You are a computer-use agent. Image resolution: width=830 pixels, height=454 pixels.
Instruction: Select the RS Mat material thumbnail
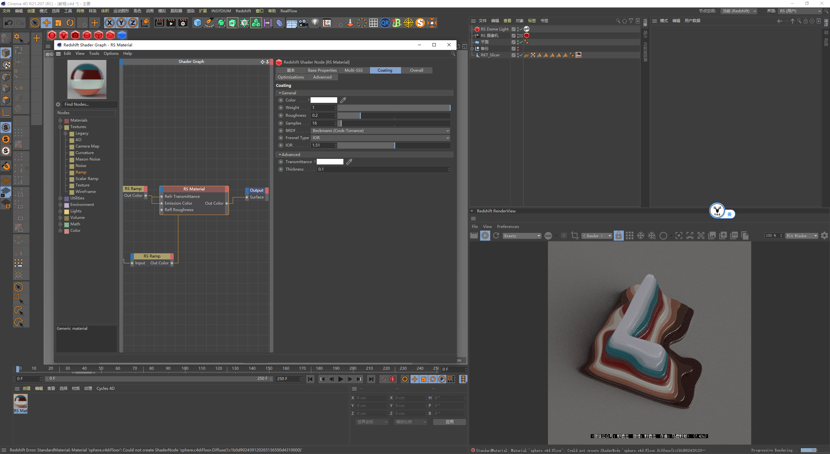[x=20, y=401]
